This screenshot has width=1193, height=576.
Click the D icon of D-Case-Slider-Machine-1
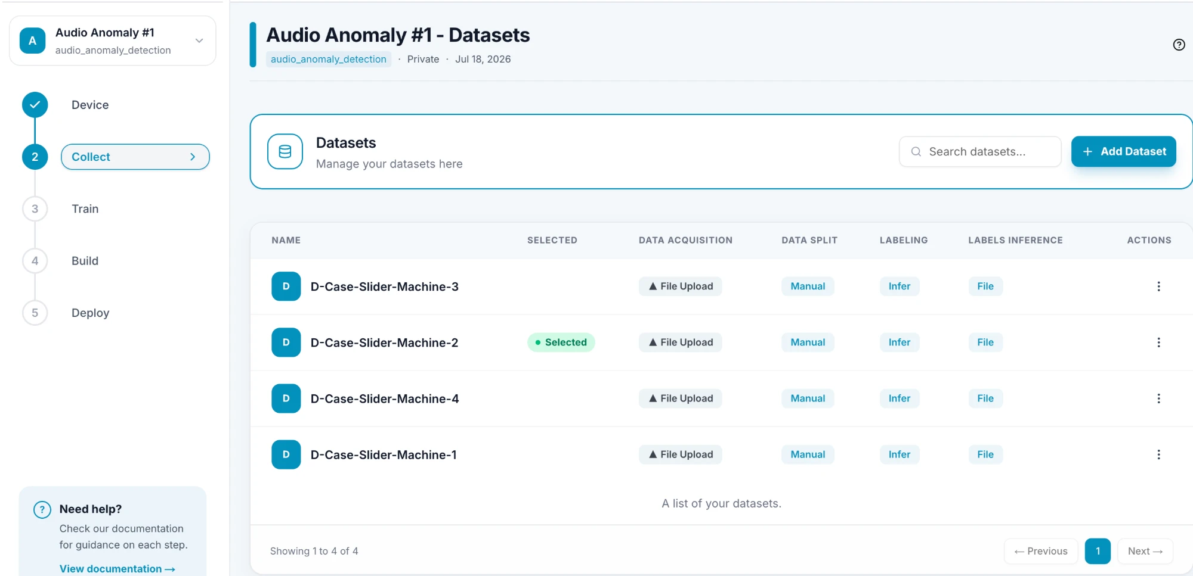[x=286, y=454]
